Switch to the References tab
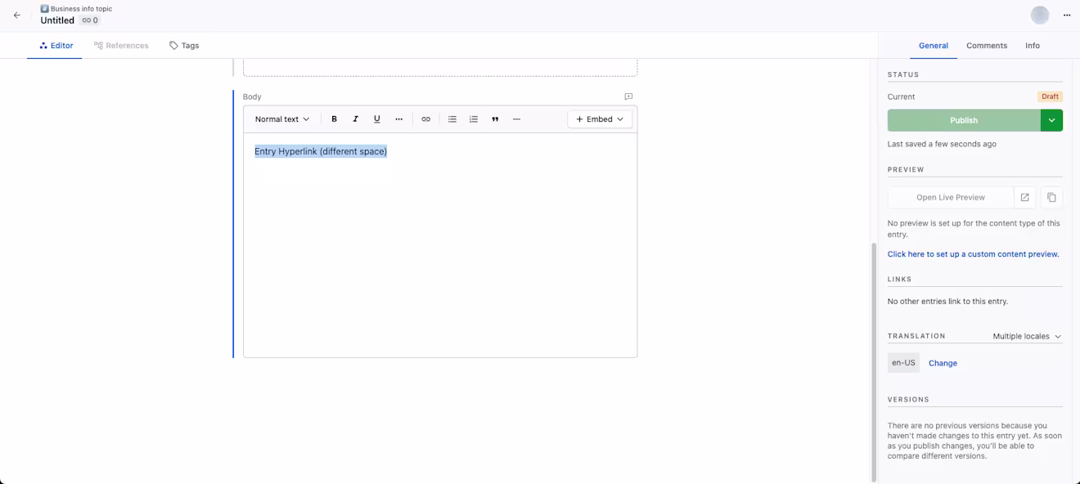 tap(121, 46)
